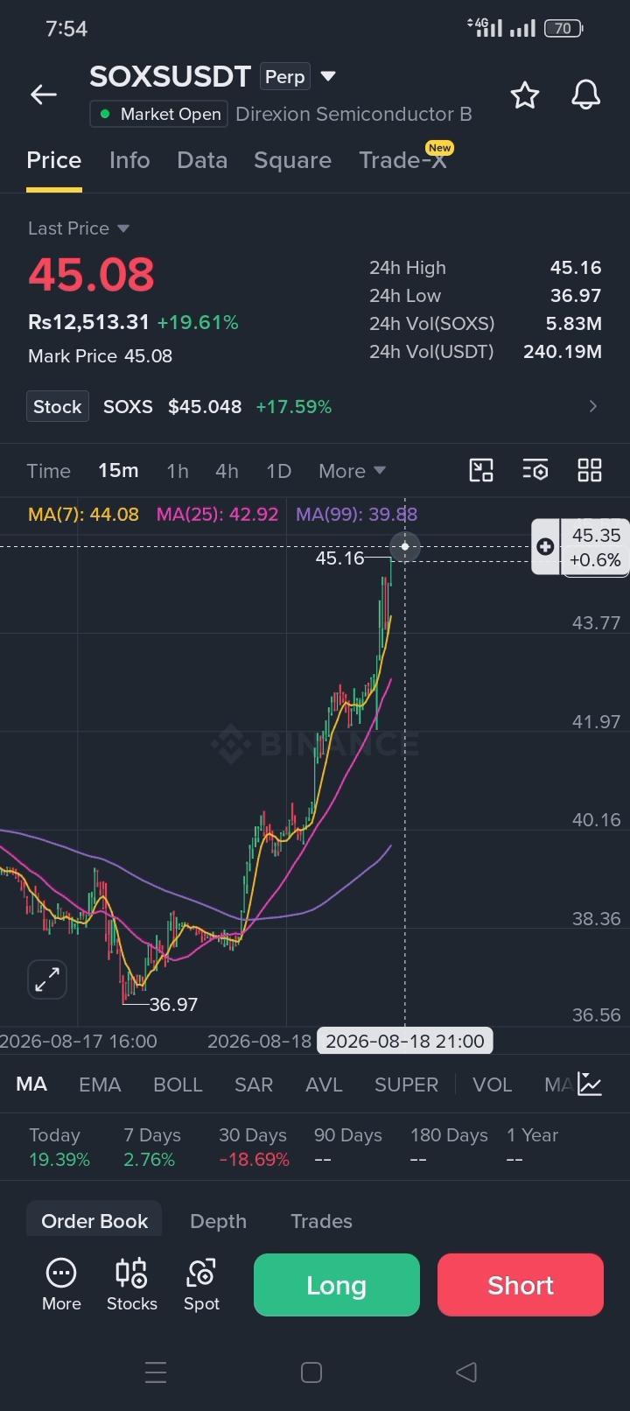
Task: Toggle SAR indicator
Action: coord(254,1085)
